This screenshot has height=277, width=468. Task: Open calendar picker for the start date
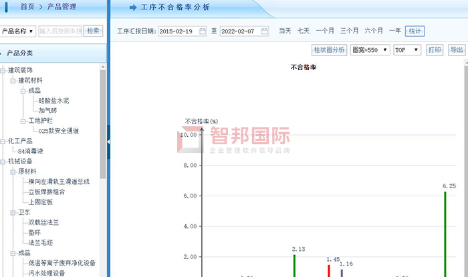coord(203,31)
